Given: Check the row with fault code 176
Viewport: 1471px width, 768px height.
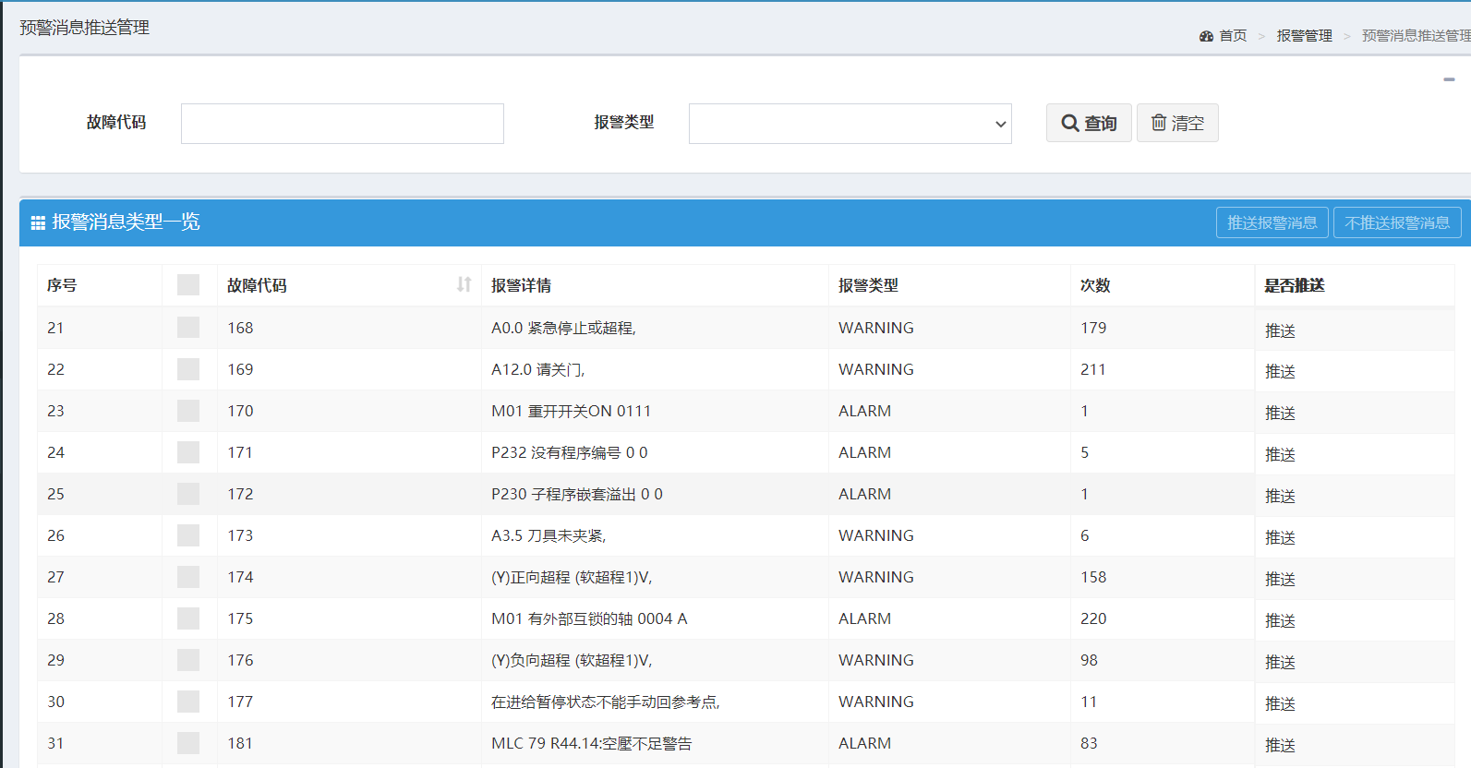Looking at the screenshot, I should click(x=188, y=660).
